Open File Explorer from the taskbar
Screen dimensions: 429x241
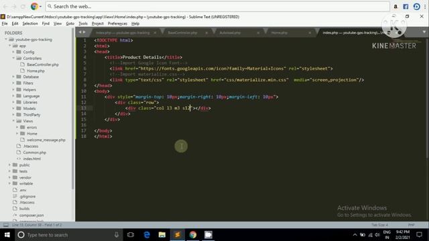click(x=162, y=235)
